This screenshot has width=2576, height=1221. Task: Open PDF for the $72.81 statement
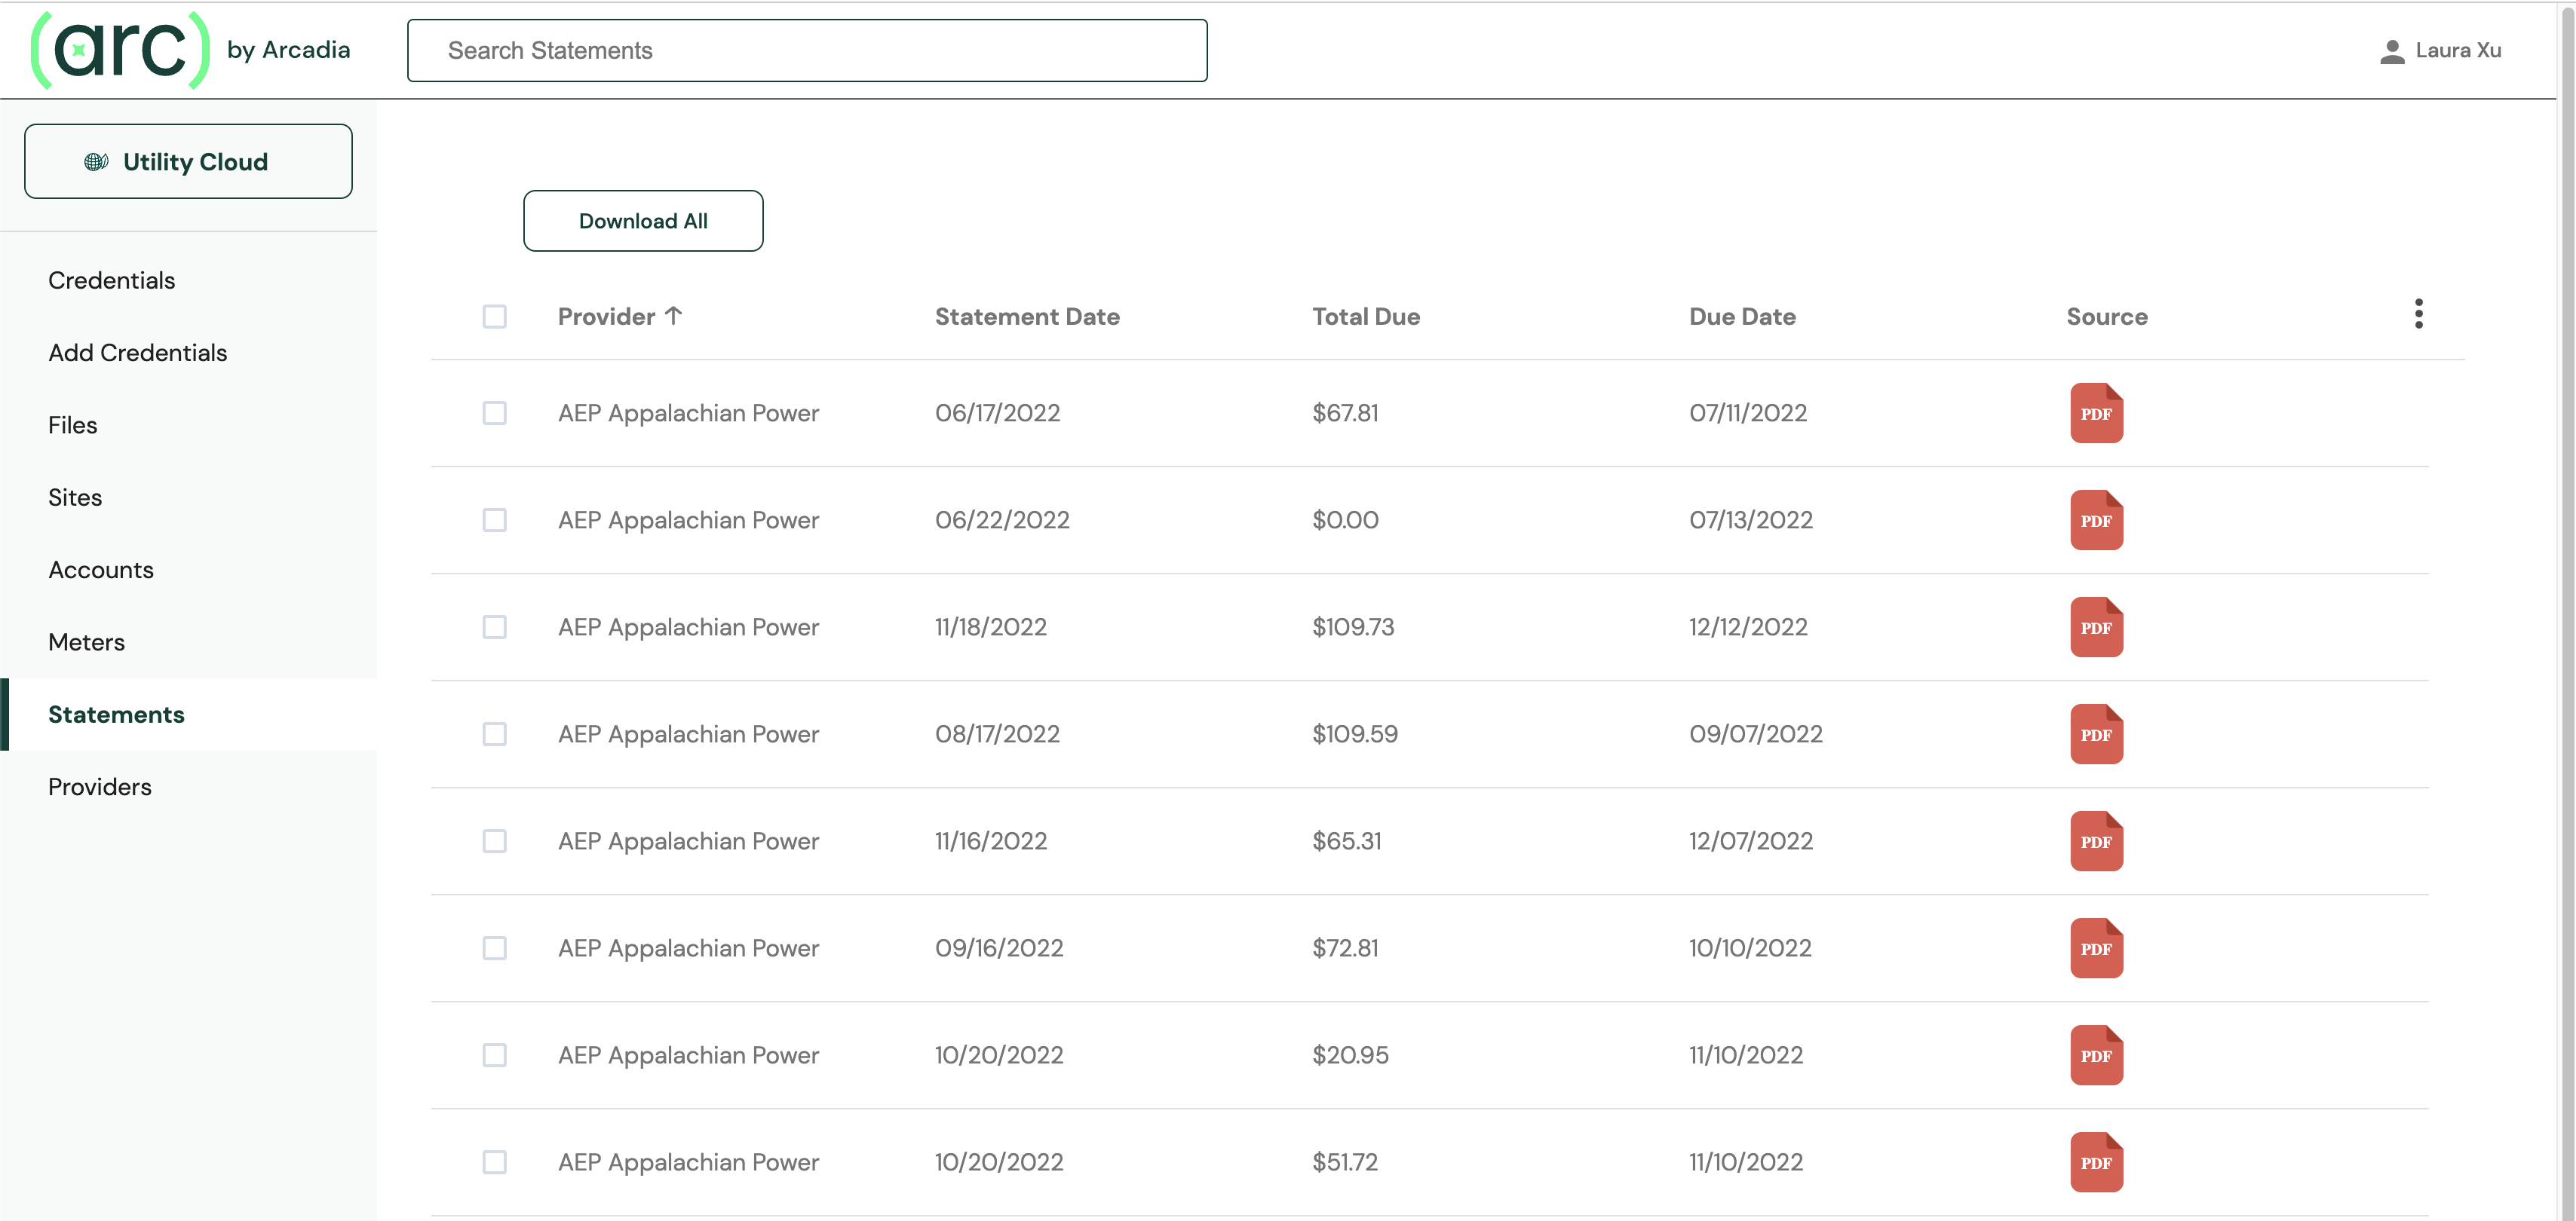coord(2096,947)
